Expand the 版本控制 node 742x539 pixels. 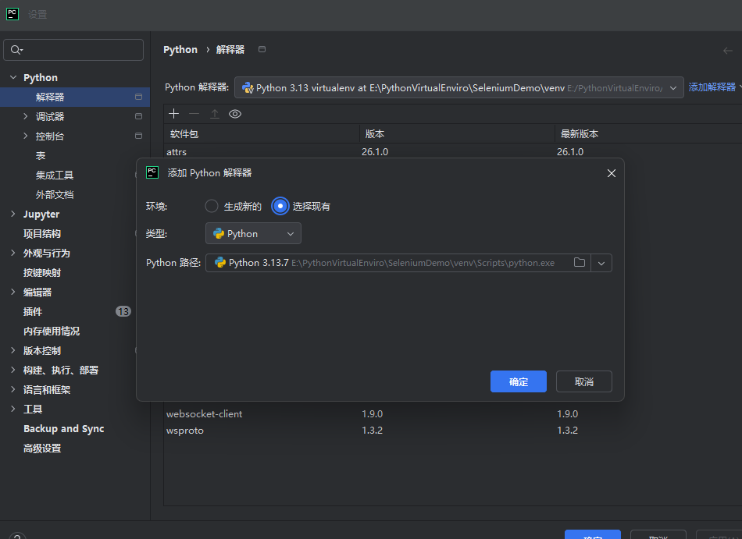click(x=13, y=350)
